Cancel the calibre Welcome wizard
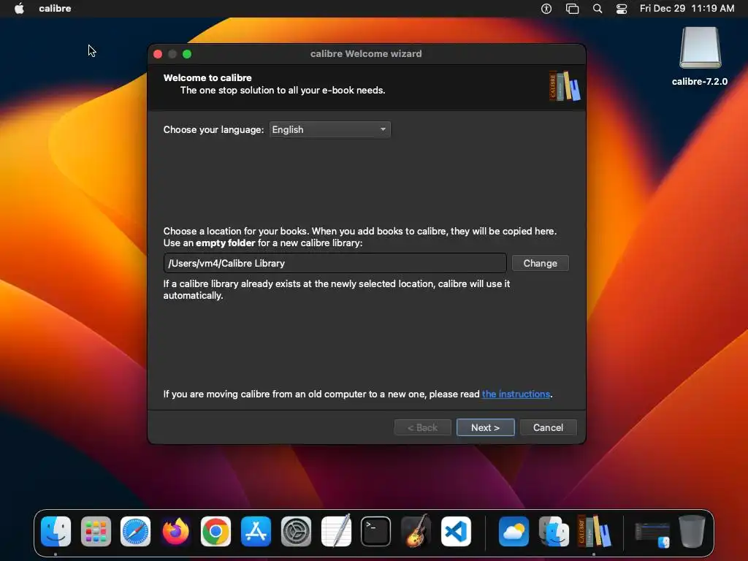 pyautogui.click(x=548, y=427)
